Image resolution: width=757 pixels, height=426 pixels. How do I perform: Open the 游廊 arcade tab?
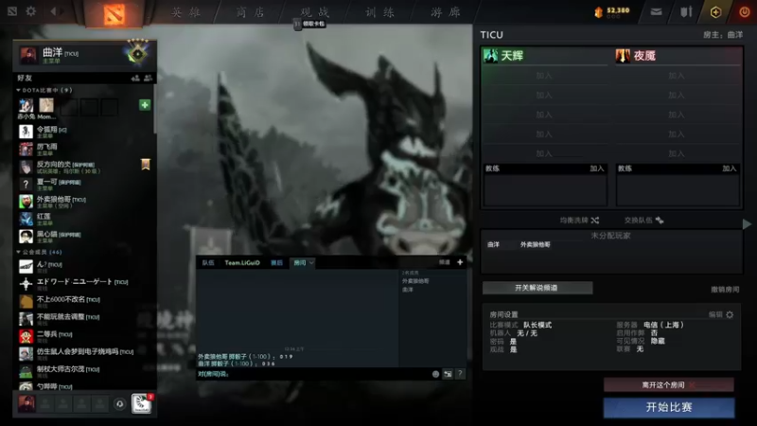coord(445,12)
